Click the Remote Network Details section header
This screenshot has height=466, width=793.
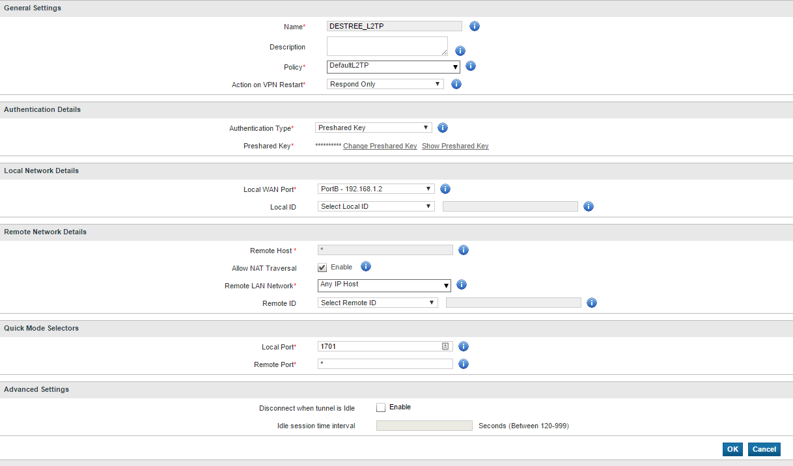[x=396, y=232]
